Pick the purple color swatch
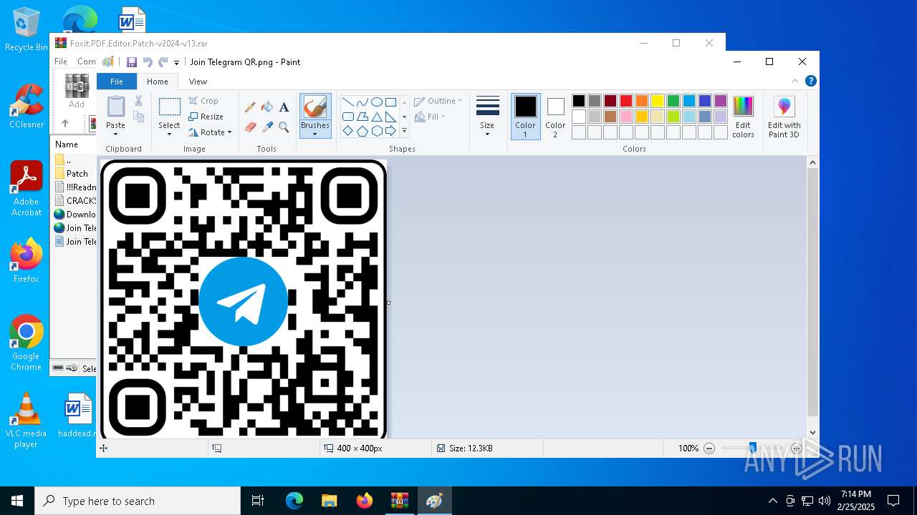917x515 pixels. pyautogui.click(x=721, y=101)
